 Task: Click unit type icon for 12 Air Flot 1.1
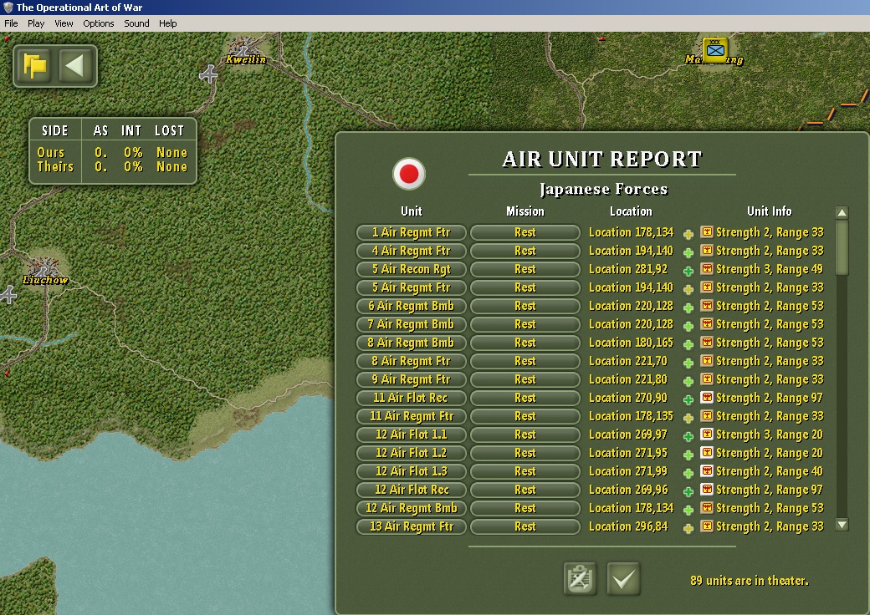click(x=706, y=434)
